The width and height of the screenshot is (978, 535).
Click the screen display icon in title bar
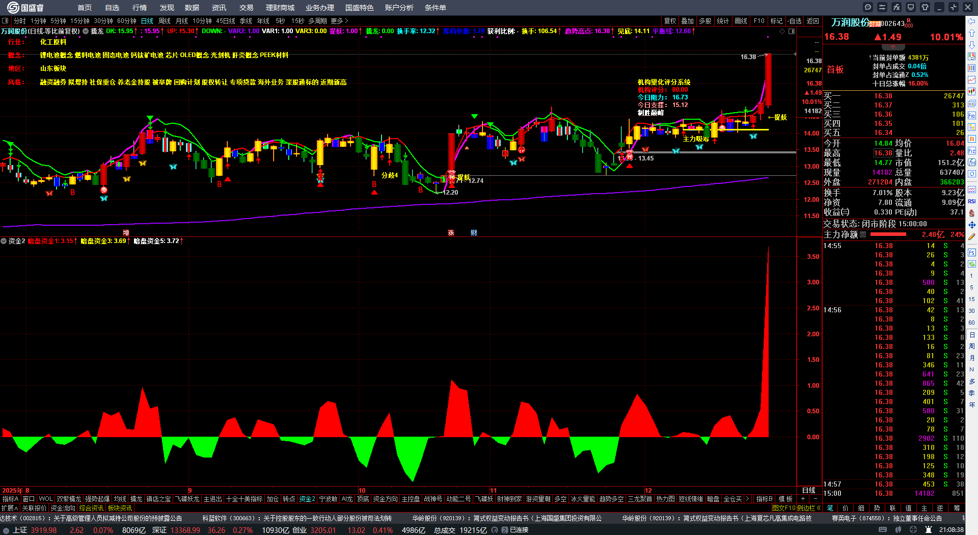click(911, 7)
